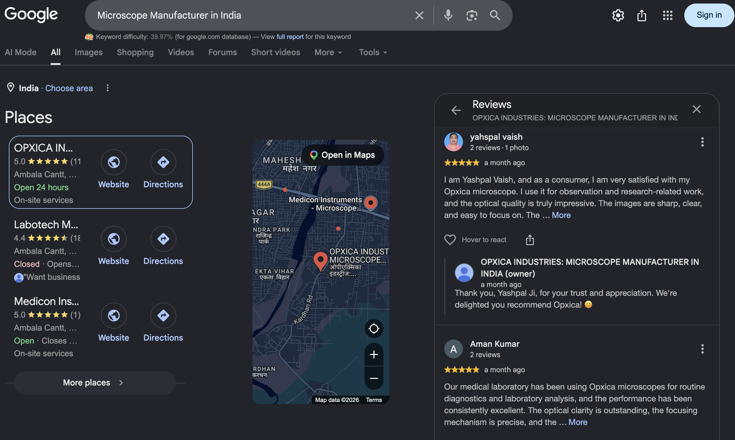
Task: Click the Medicon Ins... place title
Action: point(47,301)
